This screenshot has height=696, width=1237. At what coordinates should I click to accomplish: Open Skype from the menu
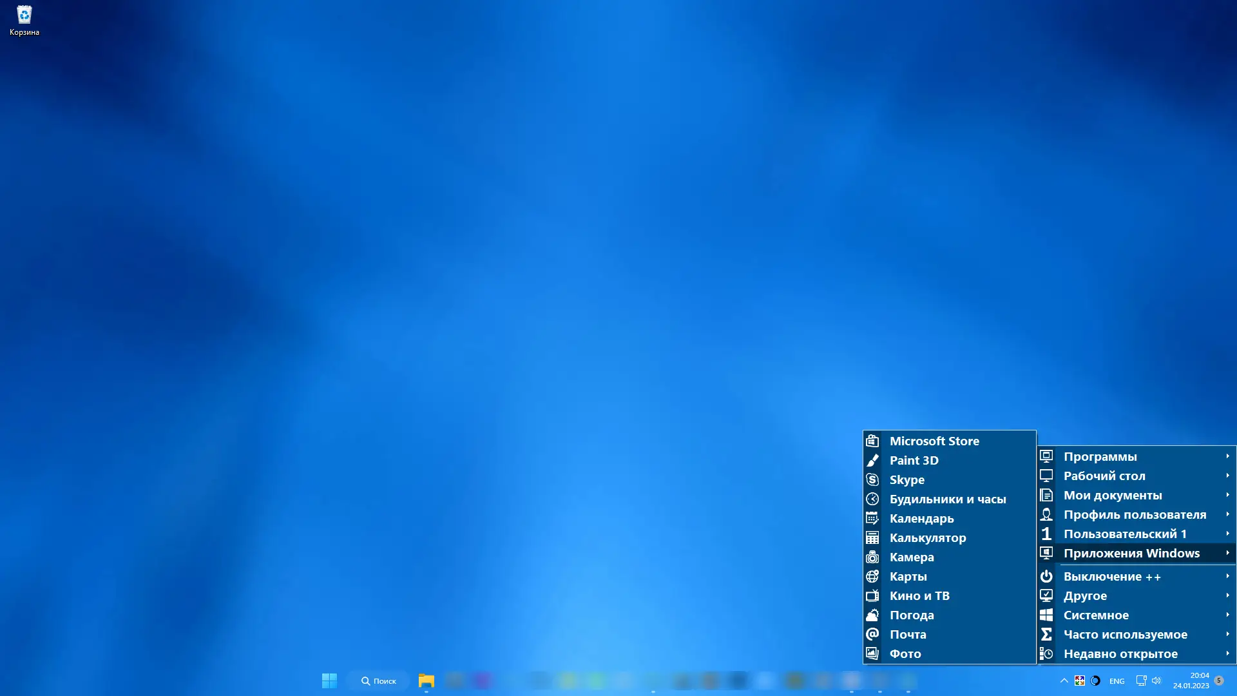pos(906,480)
